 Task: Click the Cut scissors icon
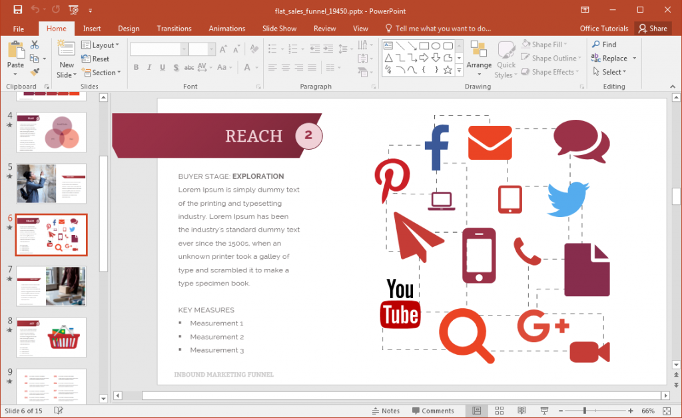pyautogui.click(x=35, y=45)
